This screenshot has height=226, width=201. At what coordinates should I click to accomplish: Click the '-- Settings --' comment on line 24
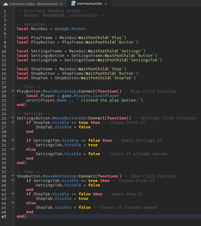click(x=33, y=114)
